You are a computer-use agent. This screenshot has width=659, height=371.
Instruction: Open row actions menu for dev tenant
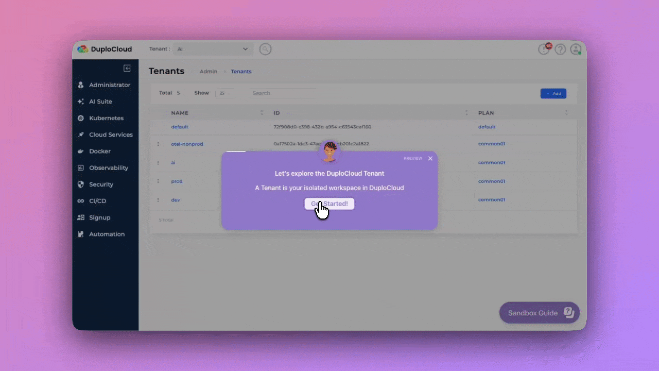[158, 200]
